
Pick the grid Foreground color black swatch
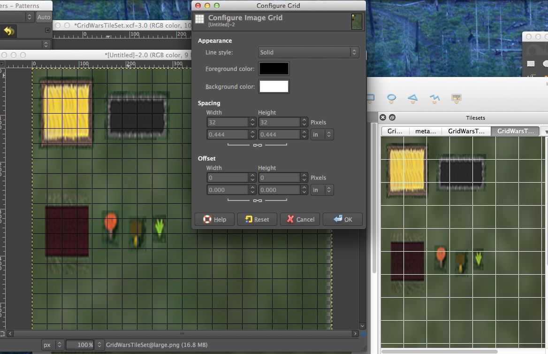[274, 69]
